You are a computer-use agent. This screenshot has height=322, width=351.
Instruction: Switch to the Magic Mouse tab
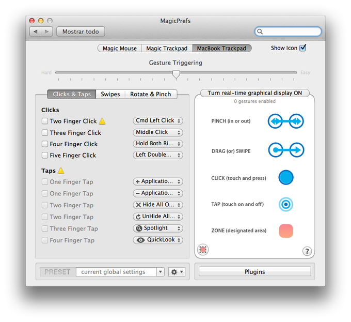tap(120, 48)
